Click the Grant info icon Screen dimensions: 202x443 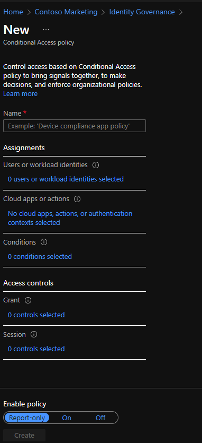pyautogui.click(x=28, y=300)
